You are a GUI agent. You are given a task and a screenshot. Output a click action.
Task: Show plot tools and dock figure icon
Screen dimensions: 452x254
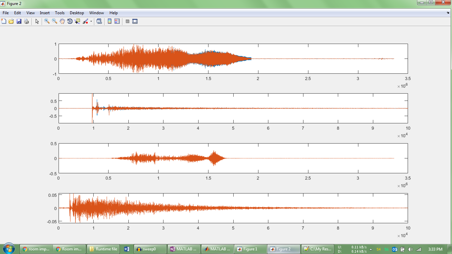135,21
